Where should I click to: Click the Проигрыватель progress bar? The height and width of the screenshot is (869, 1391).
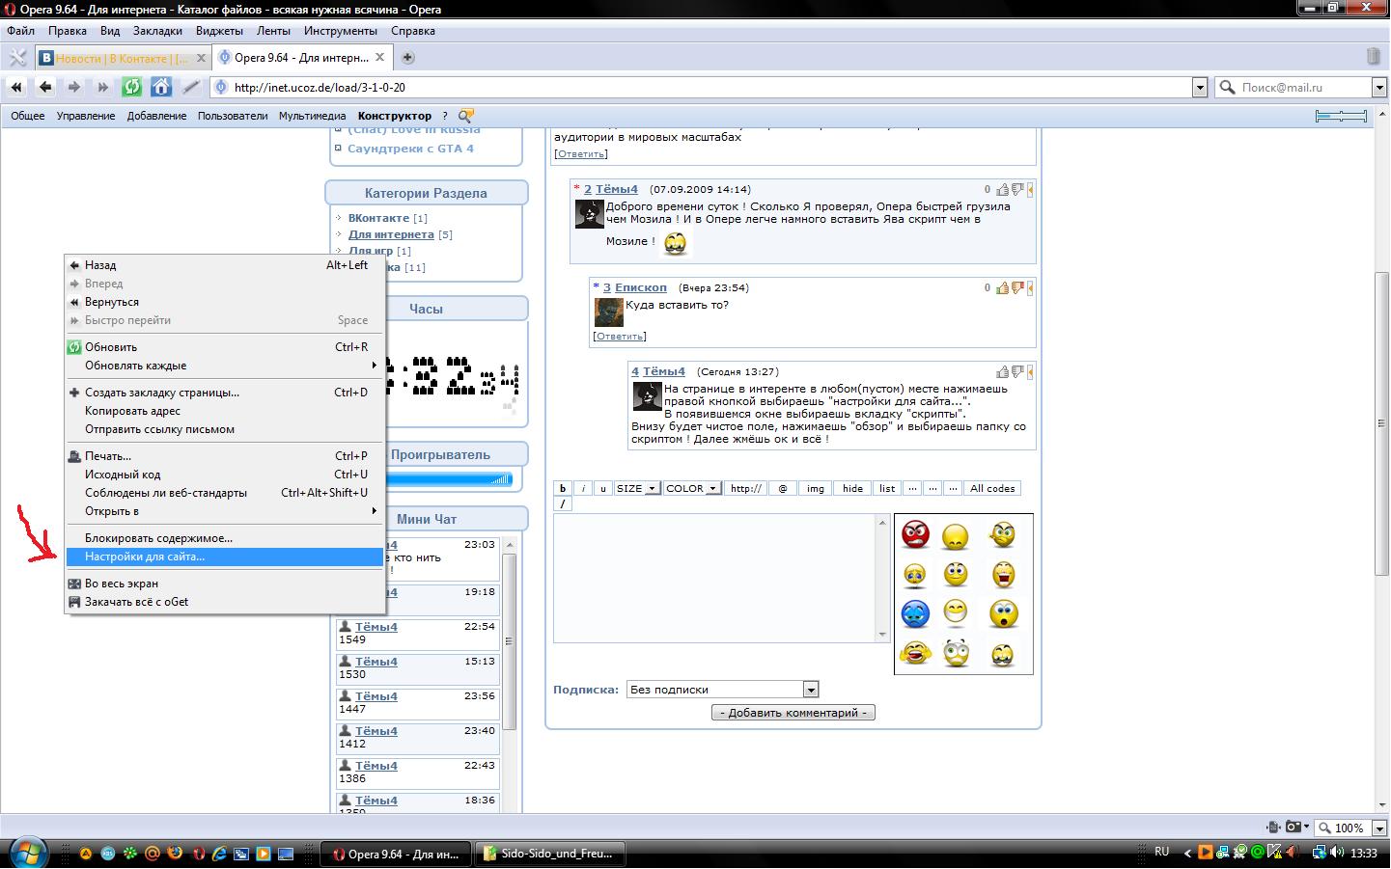448,478
